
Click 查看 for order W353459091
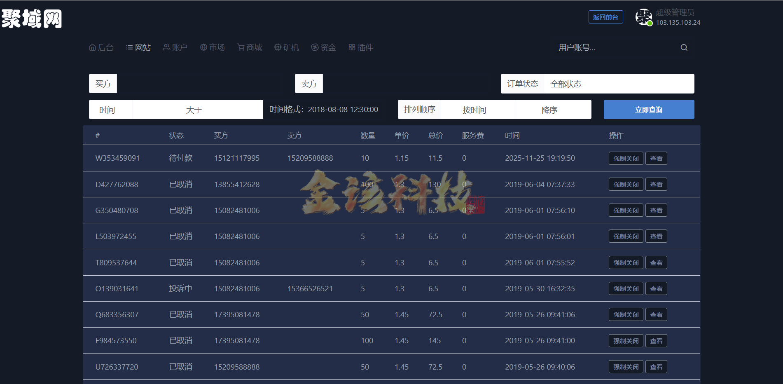pos(656,158)
